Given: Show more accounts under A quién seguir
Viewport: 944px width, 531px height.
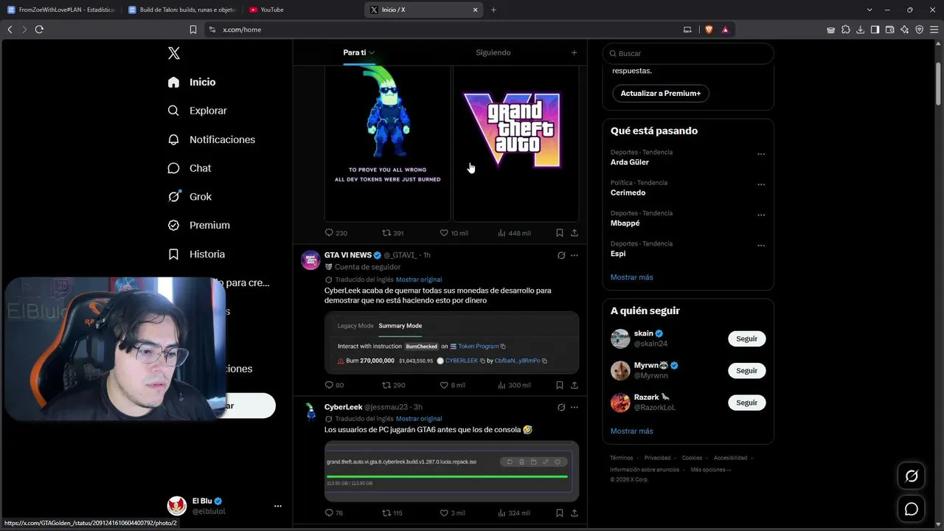Looking at the screenshot, I should [632, 431].
